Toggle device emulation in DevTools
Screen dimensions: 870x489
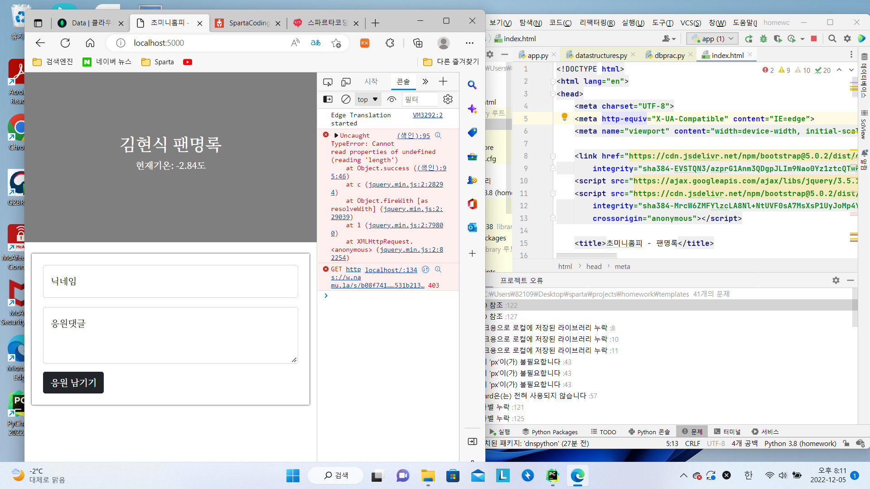pos(346,82)
